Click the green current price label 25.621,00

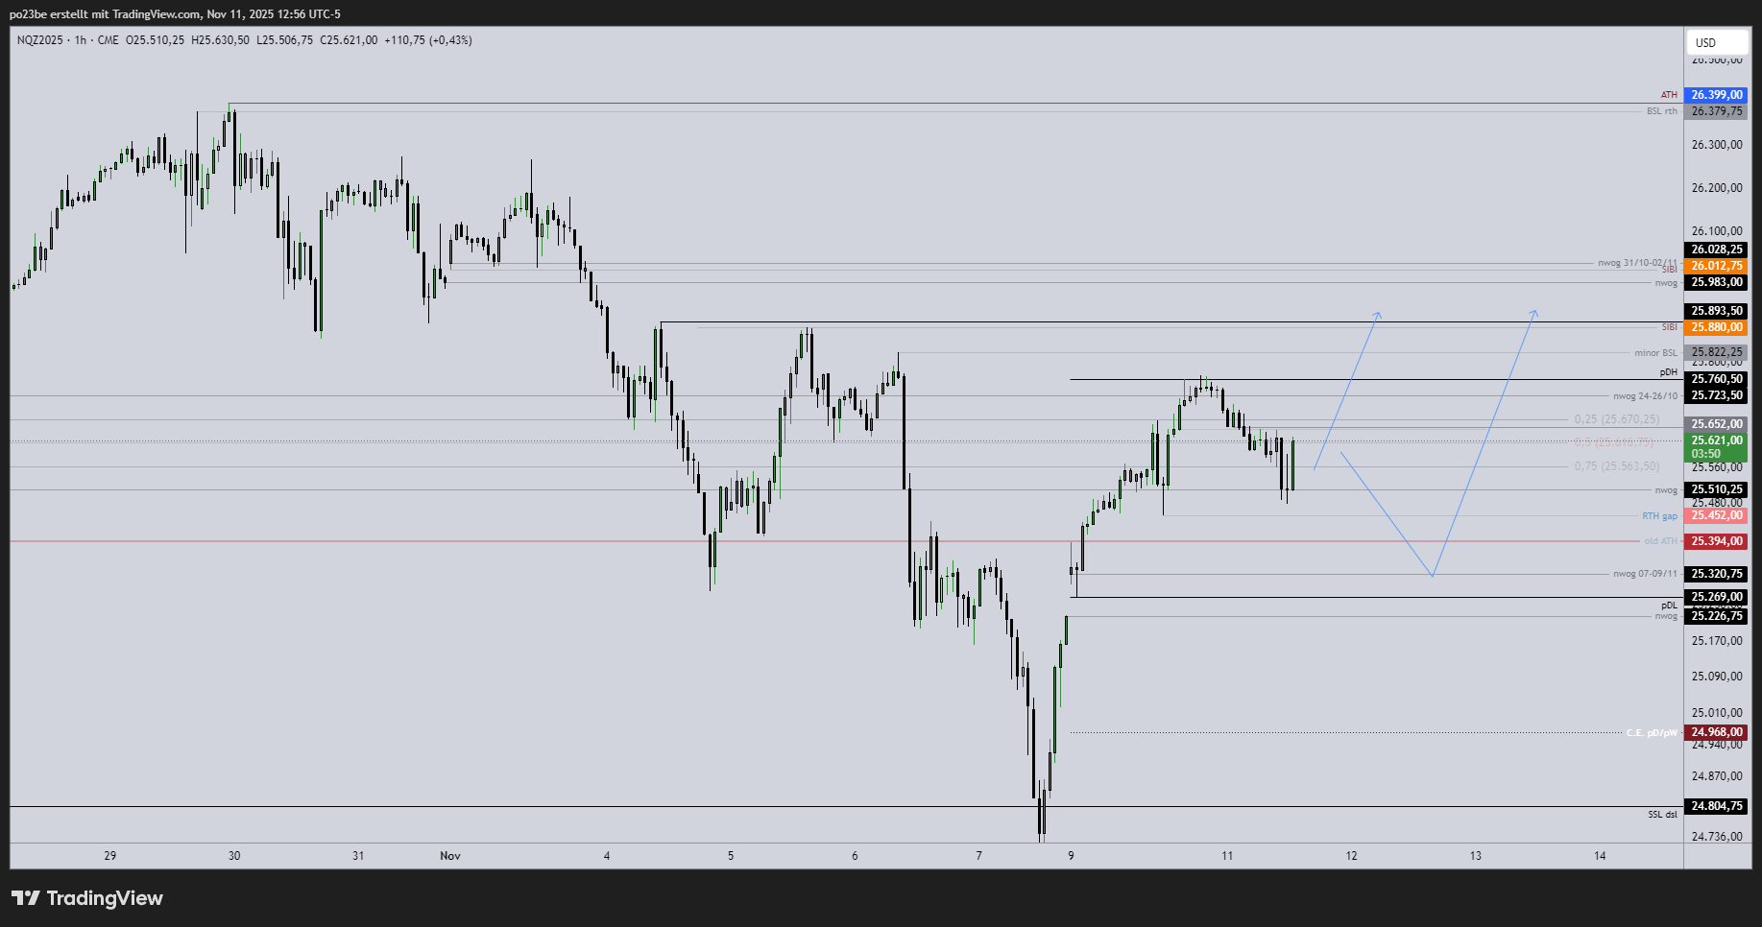pyautogui.click(x=1716, y=441)
